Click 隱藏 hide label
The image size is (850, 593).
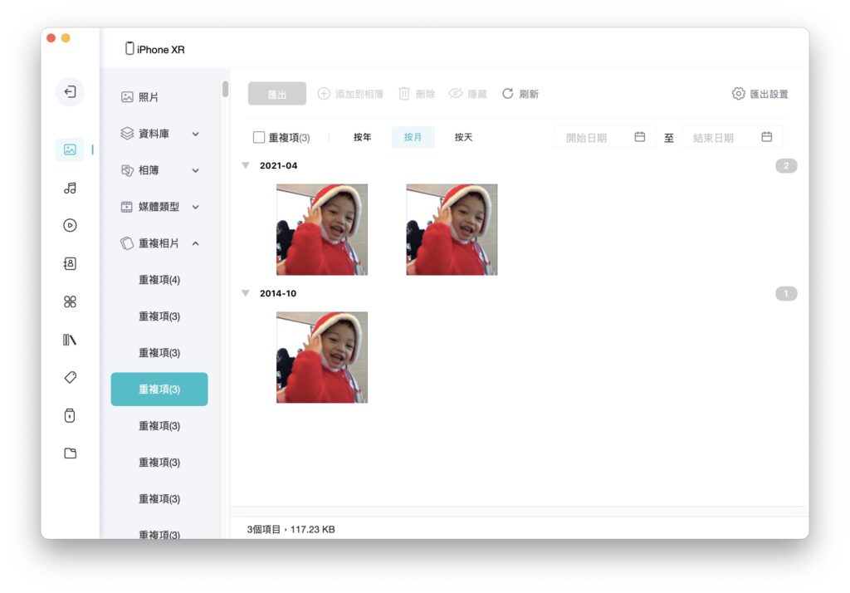477,94
